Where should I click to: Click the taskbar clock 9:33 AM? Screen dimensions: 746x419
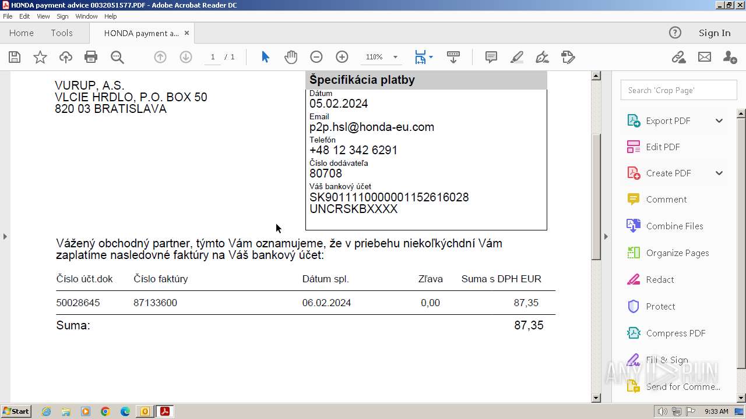click(x=716, y=411)
